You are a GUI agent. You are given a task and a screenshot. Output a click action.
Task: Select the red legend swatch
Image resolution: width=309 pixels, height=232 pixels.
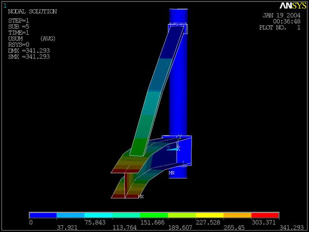coord(265,215)
